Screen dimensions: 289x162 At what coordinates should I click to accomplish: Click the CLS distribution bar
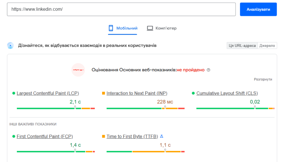pyautogui.click(x=235, y=108)
